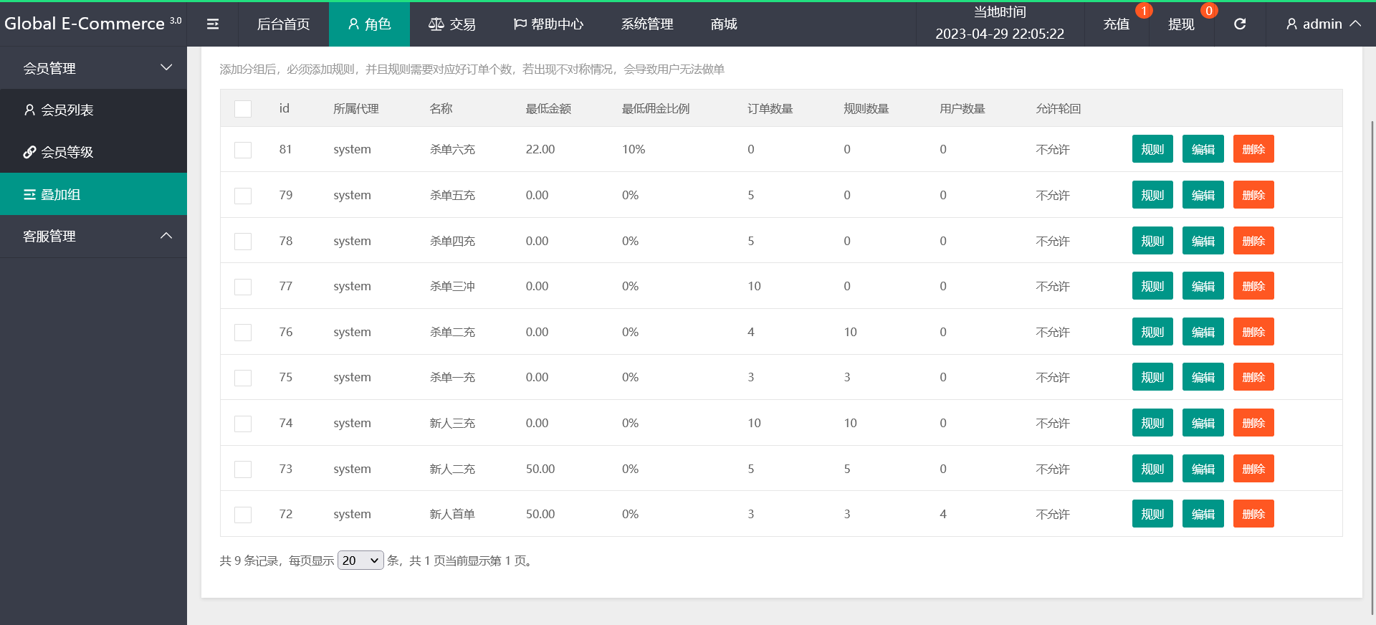The width and height of the screenshot is (1376, 625).
Task: Delete the 杀单六充 group
Action: (1253, 149)
